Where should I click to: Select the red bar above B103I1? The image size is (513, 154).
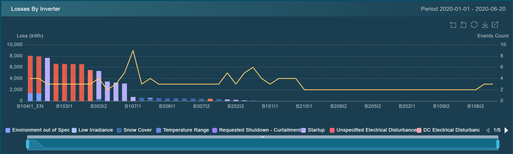(x=65, y=82)
